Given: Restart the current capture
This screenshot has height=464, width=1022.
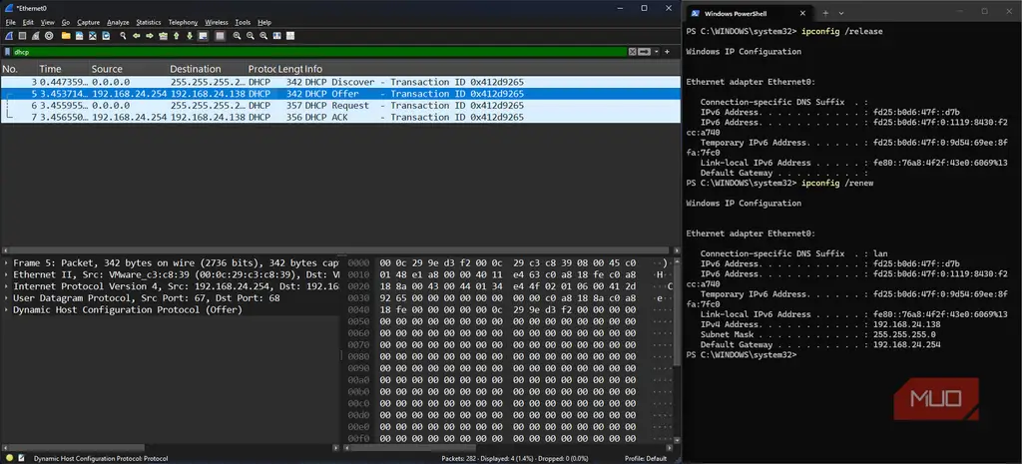Looking at the screenshot, I should click(x=35, y=36).
